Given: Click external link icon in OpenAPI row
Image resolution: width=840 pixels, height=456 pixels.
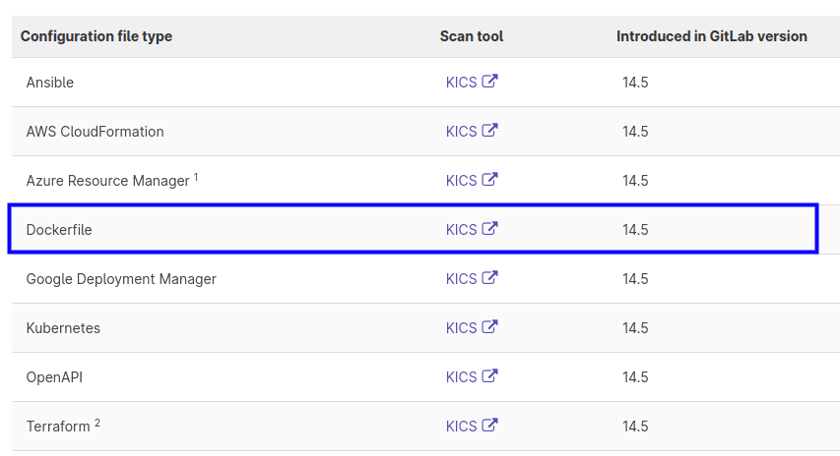Looking at the screenshot, I should coord(489,376).
